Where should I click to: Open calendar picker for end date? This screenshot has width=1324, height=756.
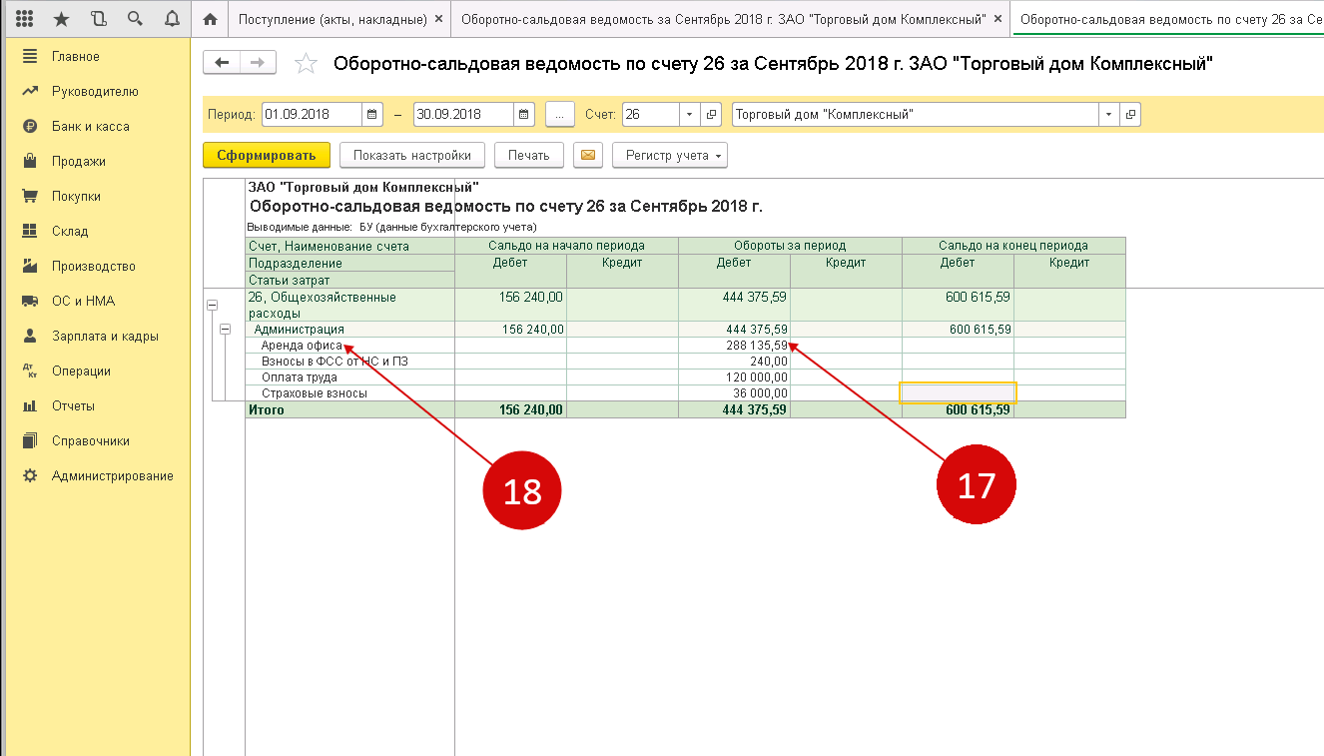point(524,115)
